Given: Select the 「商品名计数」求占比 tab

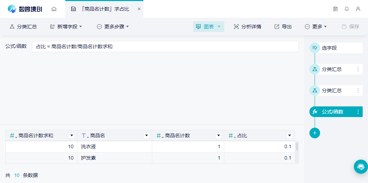Looking at the screenshot, I should [x=104, y=9].
